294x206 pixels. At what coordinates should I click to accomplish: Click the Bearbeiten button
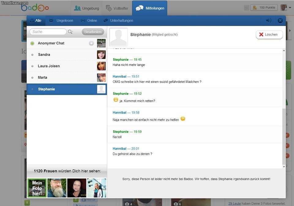93,32
